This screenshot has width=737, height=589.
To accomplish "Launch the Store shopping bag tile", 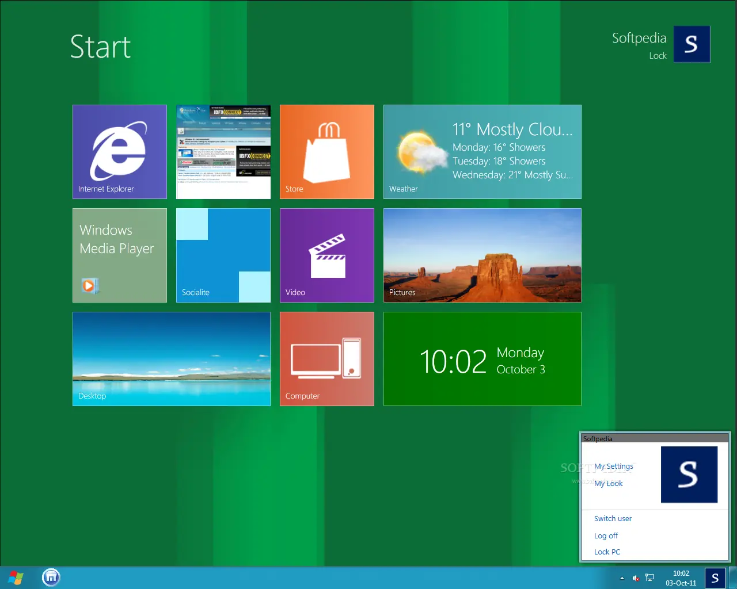I will pyautogui.click(x=327, y=152).
